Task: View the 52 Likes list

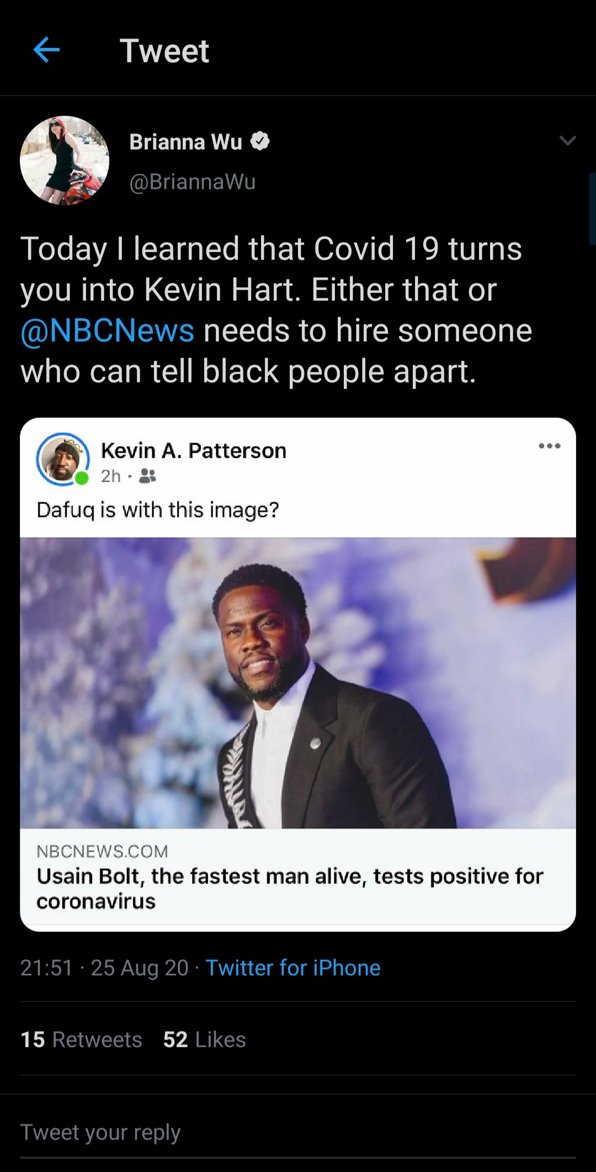Action: tap(204, 1040)
